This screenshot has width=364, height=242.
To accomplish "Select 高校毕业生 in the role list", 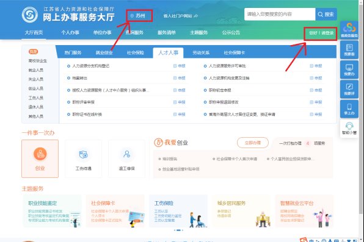I will (x=38, y=61).
